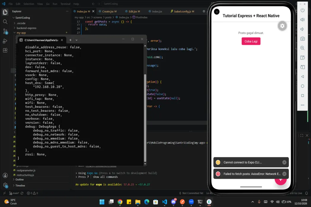The image size is (311, 207).
Task: Tap the Coba Lagi button
Action: coord(251,41)
